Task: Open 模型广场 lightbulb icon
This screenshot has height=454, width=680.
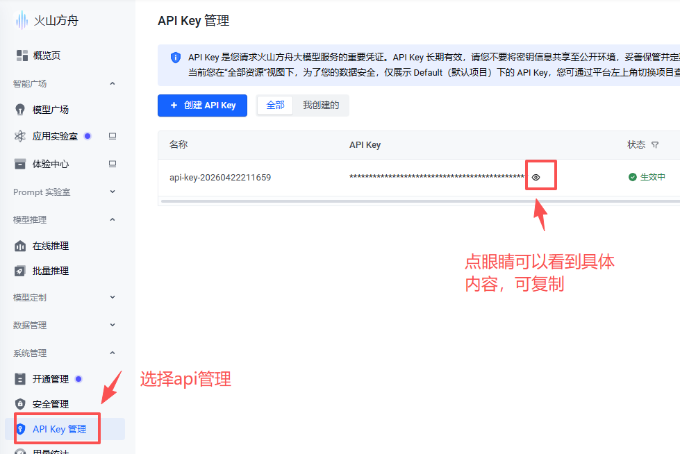Action: point(21,110)
